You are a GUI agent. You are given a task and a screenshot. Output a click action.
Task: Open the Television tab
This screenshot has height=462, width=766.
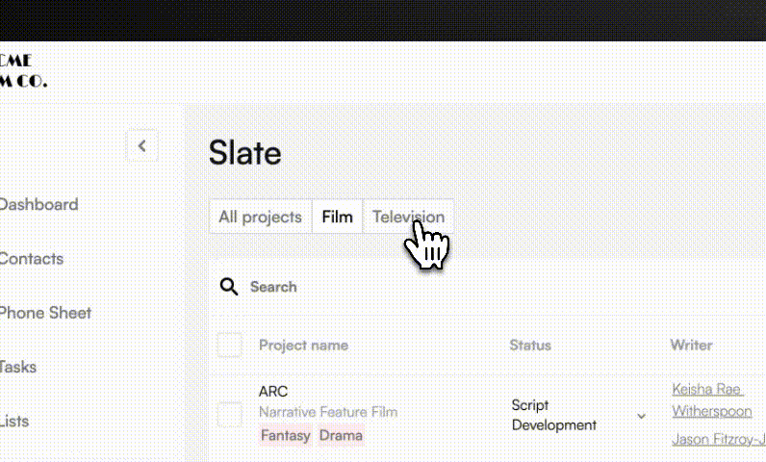[408, 217]
